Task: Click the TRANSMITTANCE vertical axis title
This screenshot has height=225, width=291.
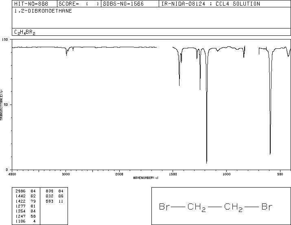Action: coord(1,105)
